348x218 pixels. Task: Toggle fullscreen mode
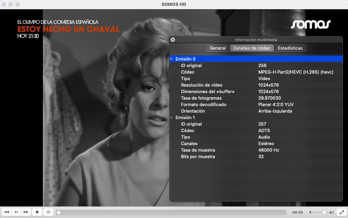click(341, 212)
